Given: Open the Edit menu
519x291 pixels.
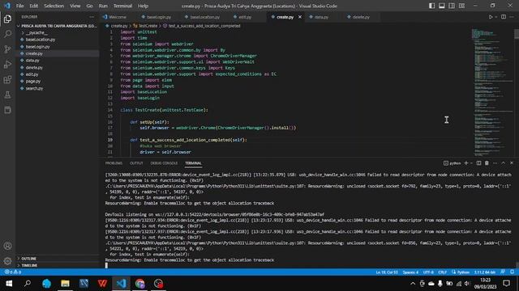Looking at the screenshot, I should pos(33,6).
